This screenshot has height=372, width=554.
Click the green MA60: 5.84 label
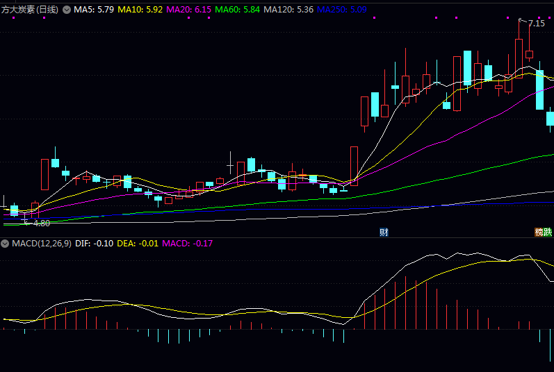tap(238, 10)
